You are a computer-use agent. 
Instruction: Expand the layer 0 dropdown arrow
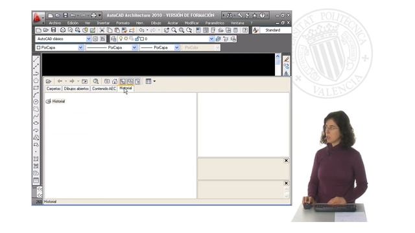tap(211, 39)
